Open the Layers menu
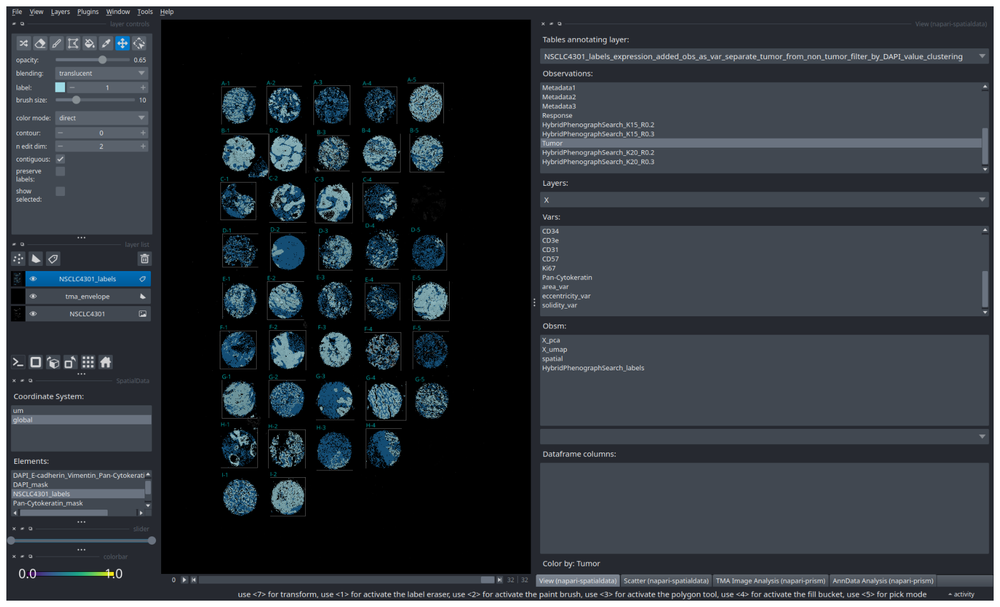The height and width of the screenshot is (607, 1000). 61,11
